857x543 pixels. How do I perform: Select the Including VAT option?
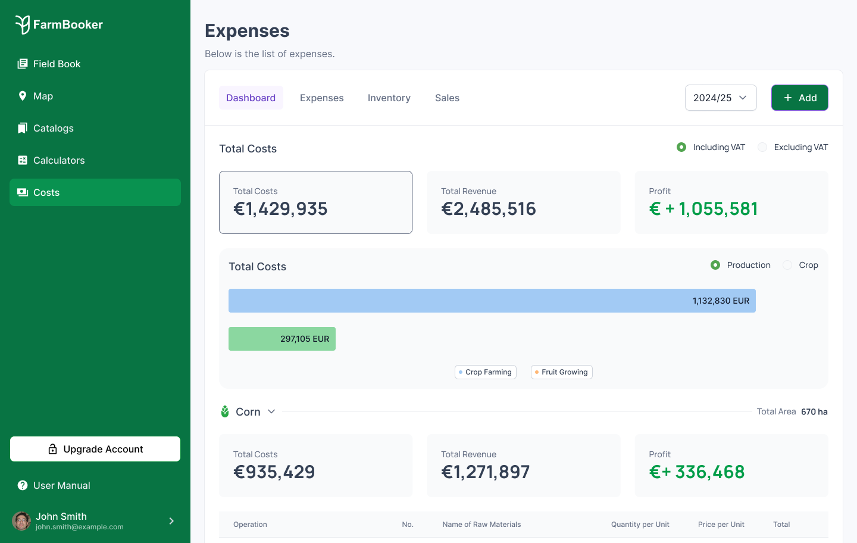click(x=681, y=147)
